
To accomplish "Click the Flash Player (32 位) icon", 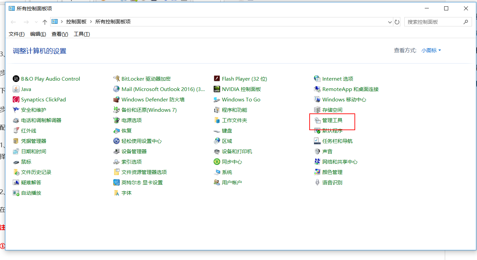I will tap(217, 79).
